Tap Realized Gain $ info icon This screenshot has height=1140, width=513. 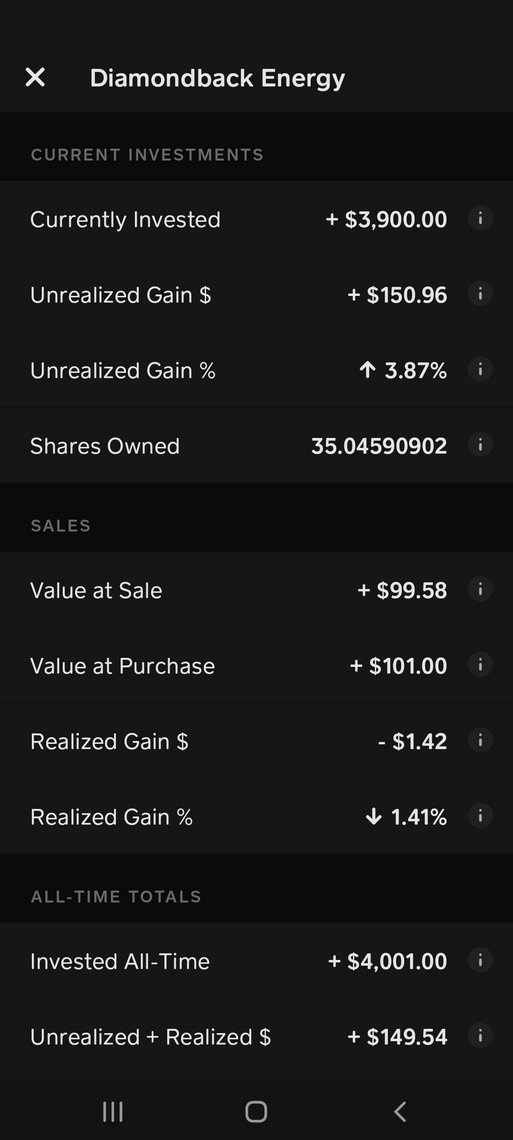pyautogui.click(x=480, y=741)
